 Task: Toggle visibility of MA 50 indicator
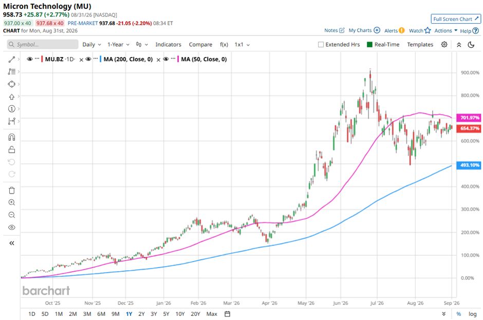click(166, 59)
